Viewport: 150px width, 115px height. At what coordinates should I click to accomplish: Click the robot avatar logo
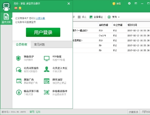tap(6, 6)
